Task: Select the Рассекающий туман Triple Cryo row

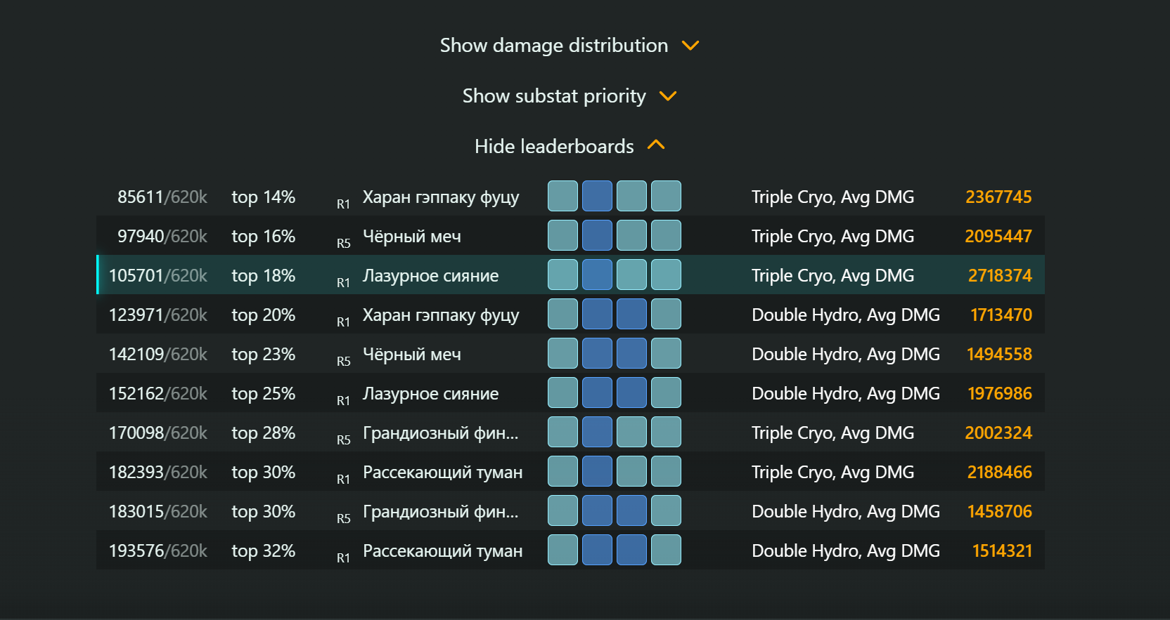Action: tap(570, 471)
